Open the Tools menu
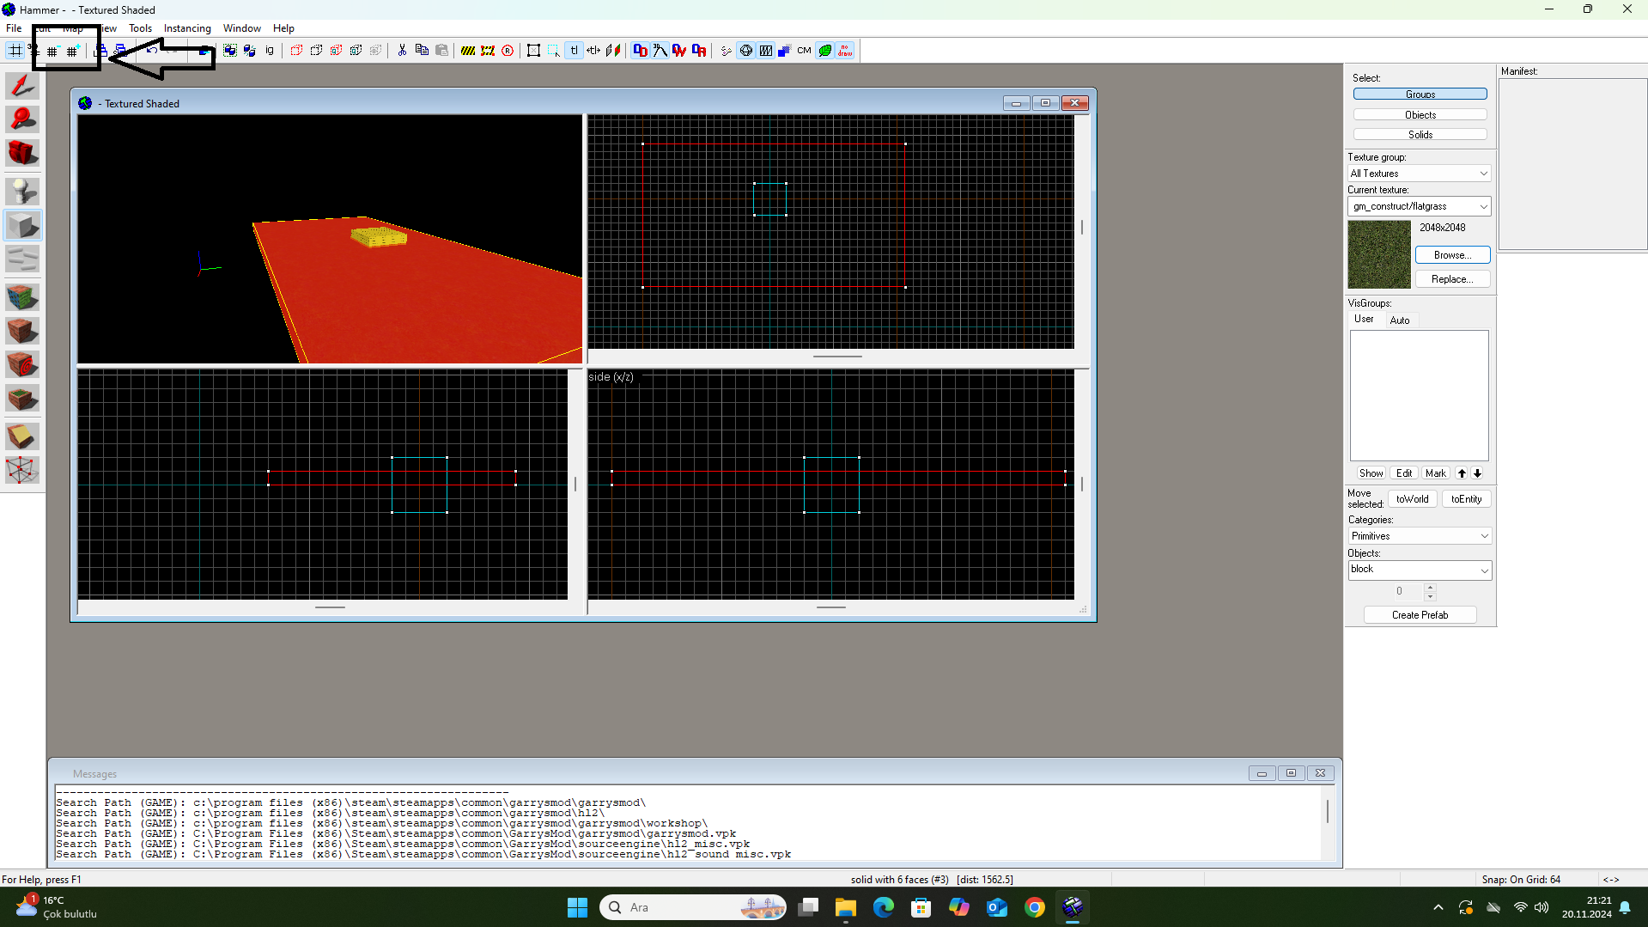This screenshot has height=927, width=1648. click(x=140, y=28)
